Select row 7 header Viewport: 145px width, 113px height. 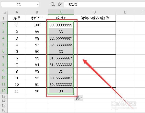click(4, 58)
